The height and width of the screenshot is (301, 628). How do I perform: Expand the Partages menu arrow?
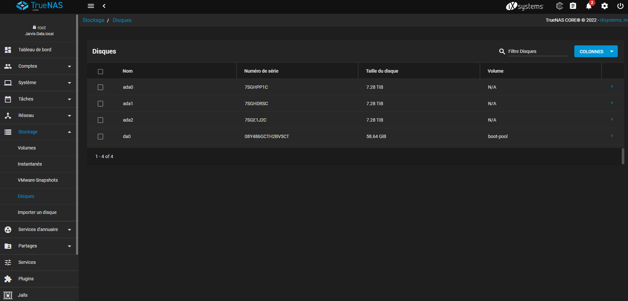(x=69, y=246)
